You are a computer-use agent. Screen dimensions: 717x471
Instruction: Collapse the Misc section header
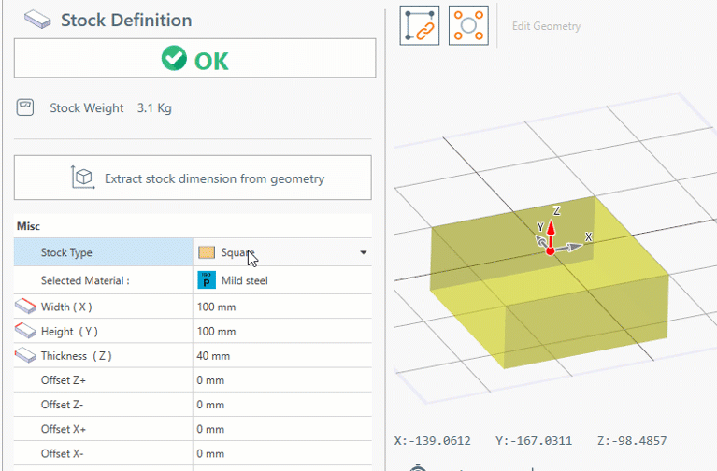(28, 226)
